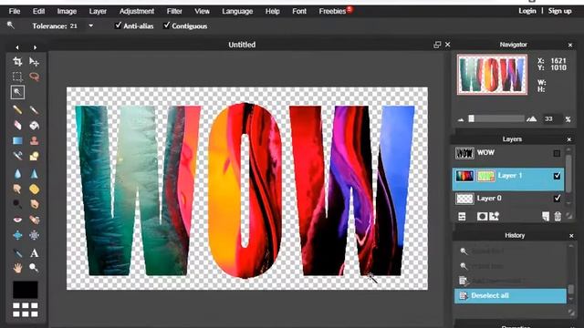The width and height of the screenshot is (584, 328).
Task: Expand toolbox with right arrow
Action: (x=35, y=47)
